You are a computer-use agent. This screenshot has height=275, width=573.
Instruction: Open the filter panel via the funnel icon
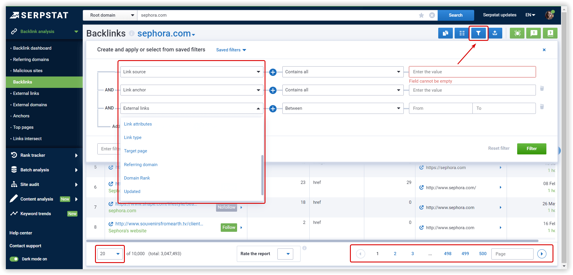(478, 33)
